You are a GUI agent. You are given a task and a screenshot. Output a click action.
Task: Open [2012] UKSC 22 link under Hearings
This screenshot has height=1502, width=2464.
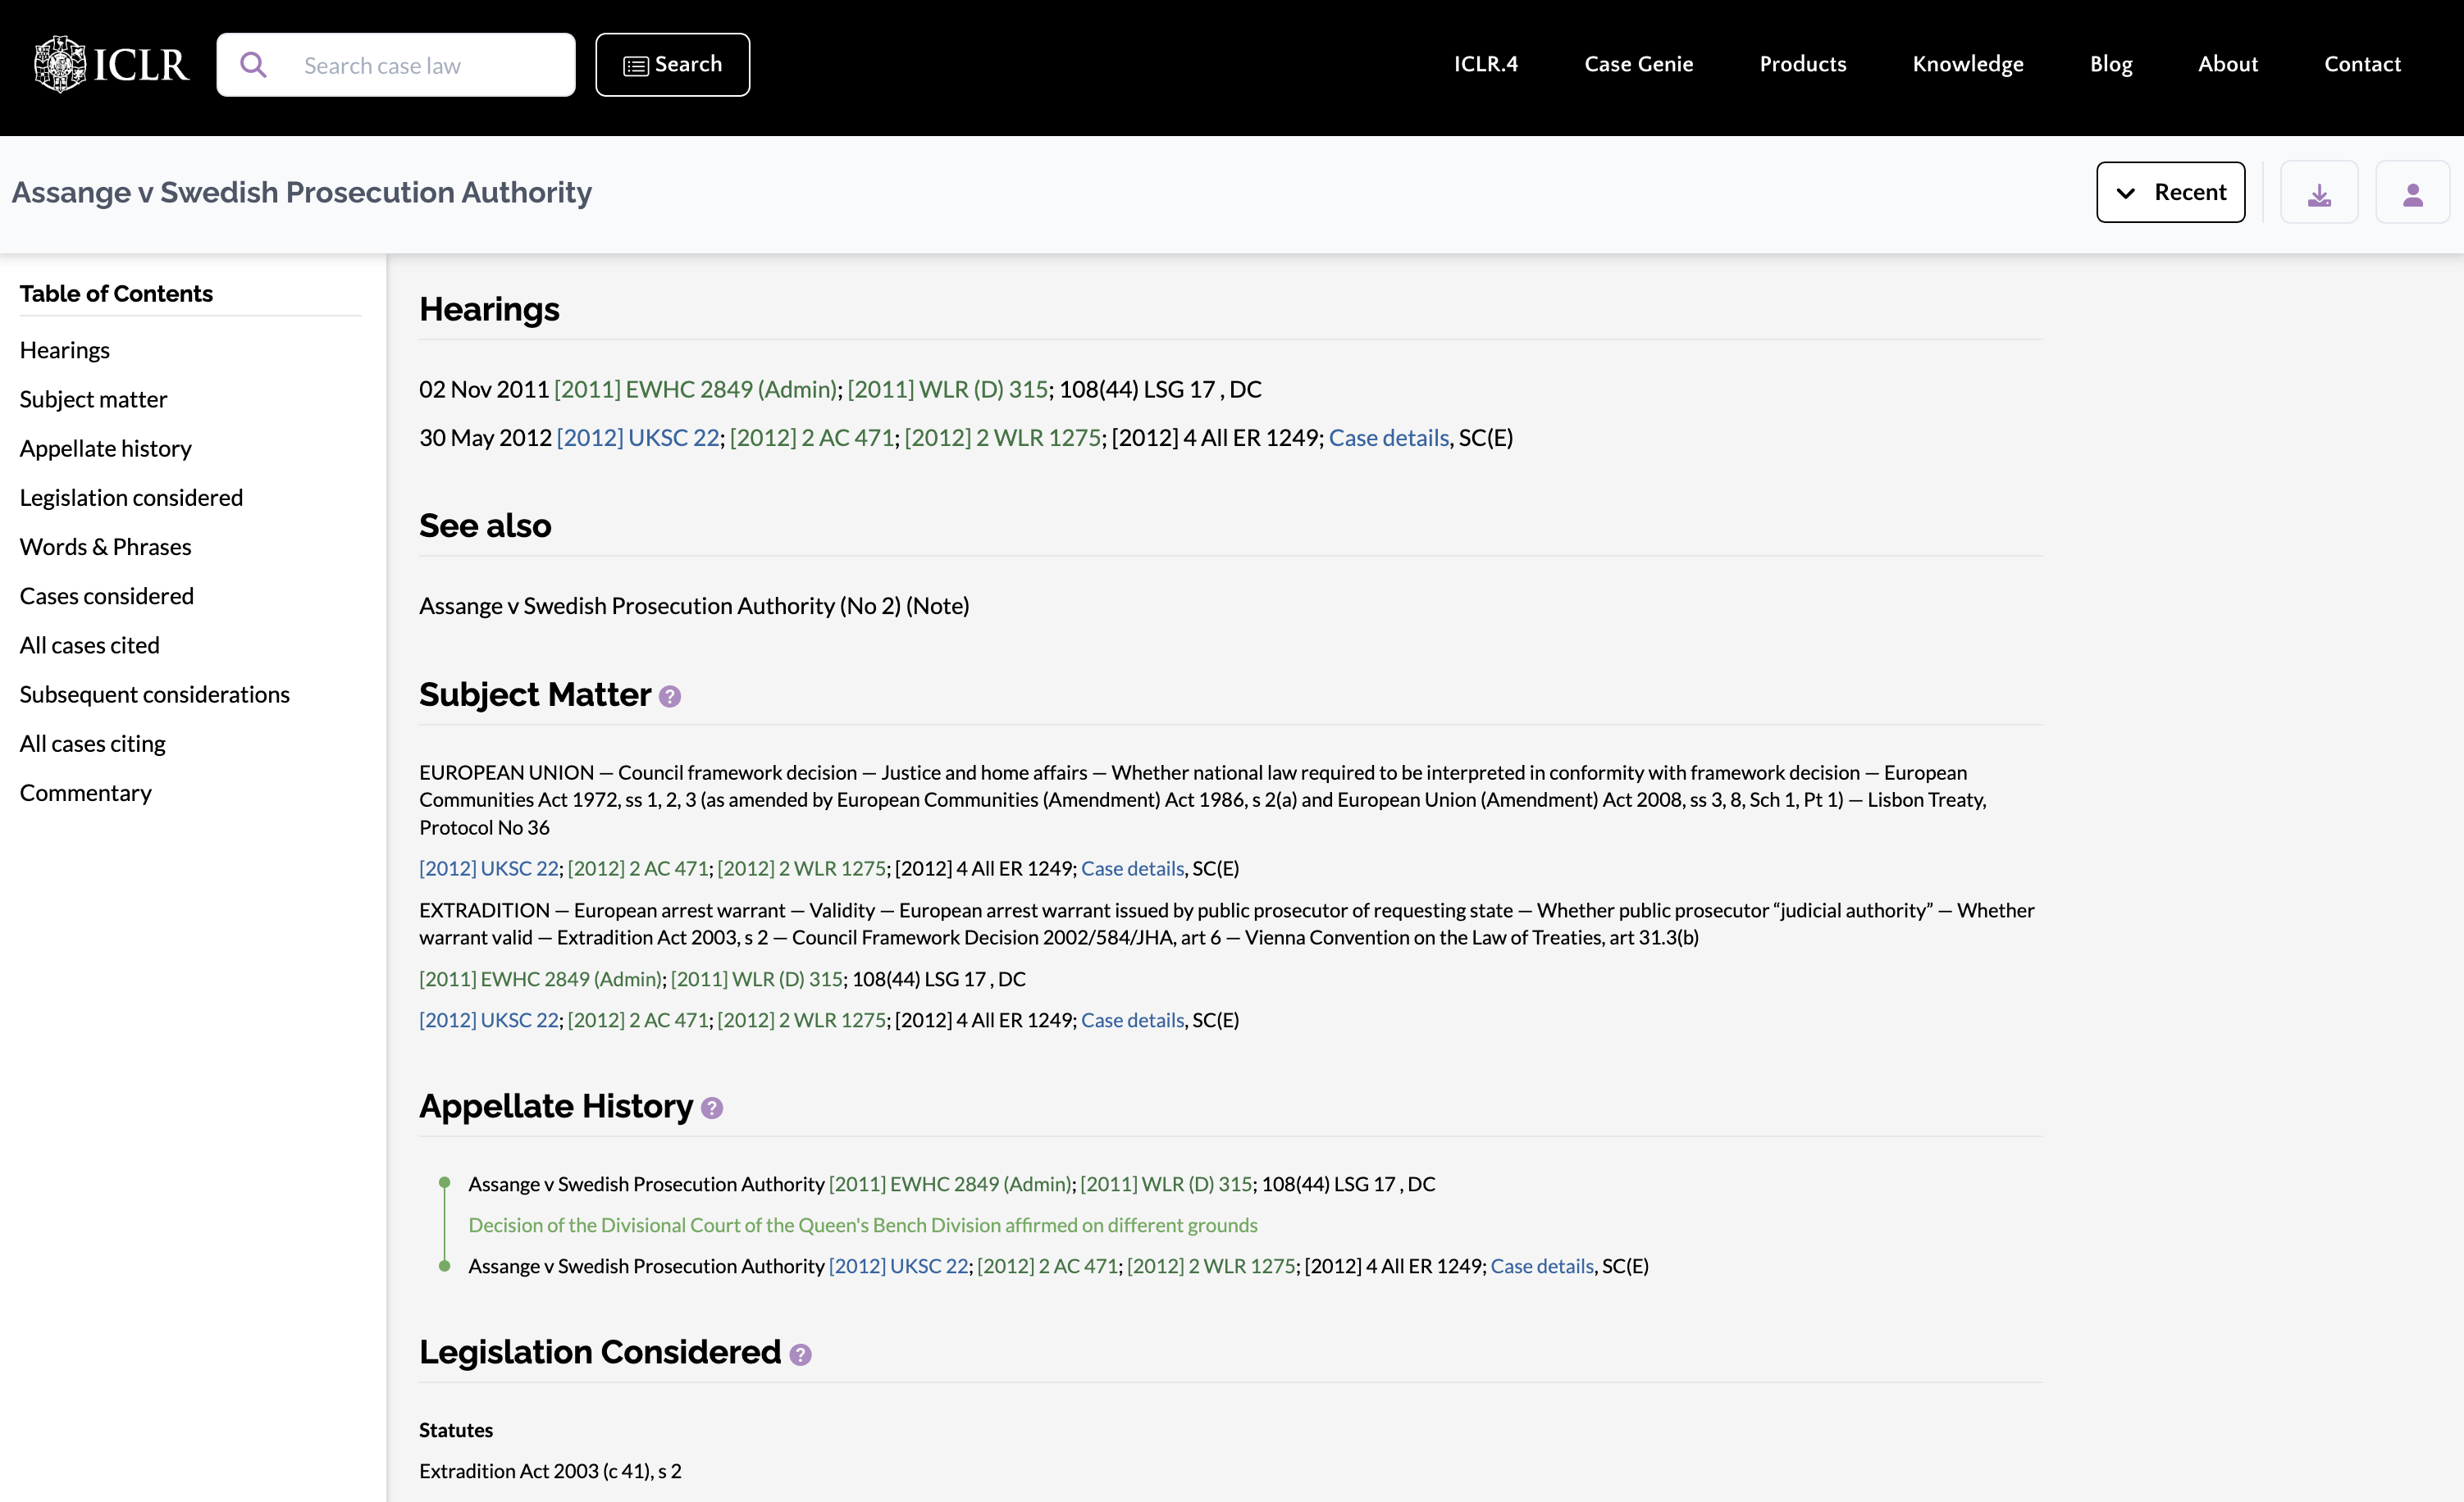[x=638, y=438]
